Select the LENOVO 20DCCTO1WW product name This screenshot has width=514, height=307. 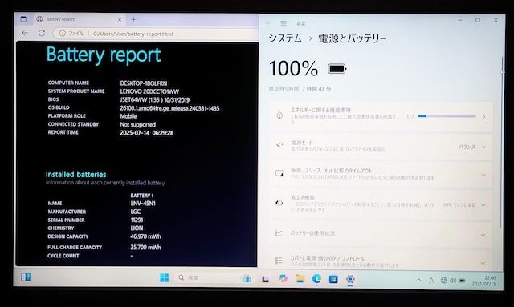(149, 91)
